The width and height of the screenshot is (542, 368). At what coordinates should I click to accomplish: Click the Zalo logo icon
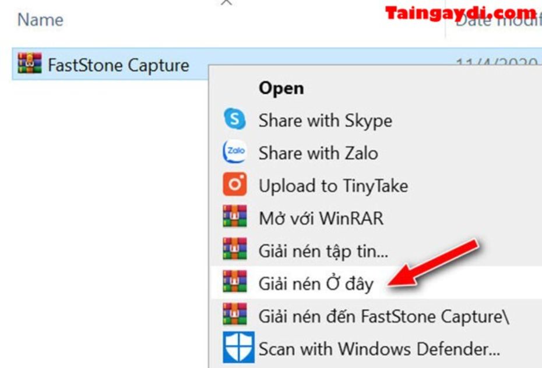pyautogui.click(x=235, y=151)
